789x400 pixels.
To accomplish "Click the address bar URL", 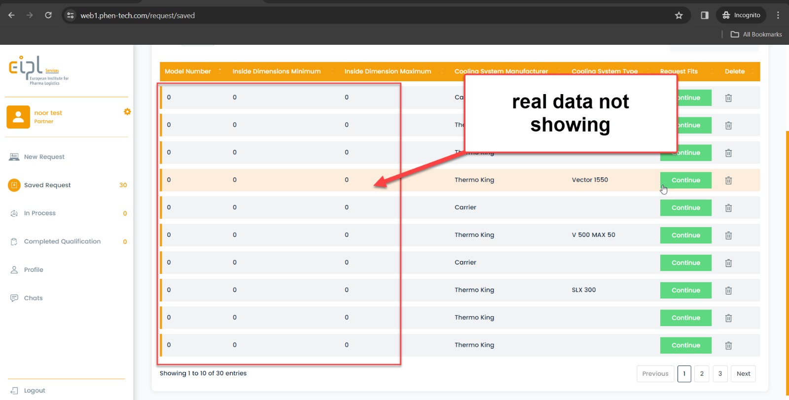I will tap(138, 16).
